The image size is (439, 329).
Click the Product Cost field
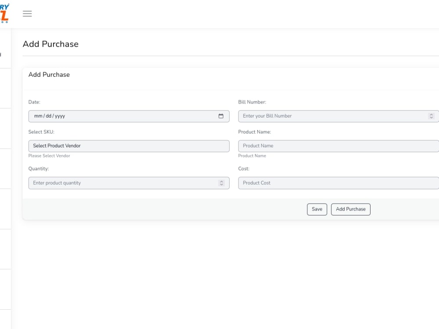click(x=338, y=183)
